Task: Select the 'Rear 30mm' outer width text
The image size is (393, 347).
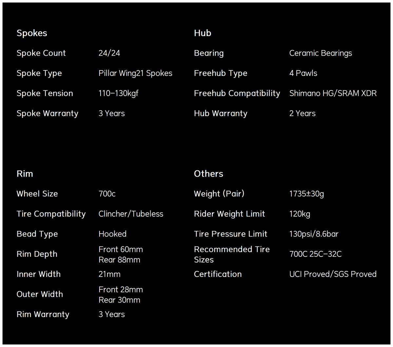Action: (x=119, y=300)
